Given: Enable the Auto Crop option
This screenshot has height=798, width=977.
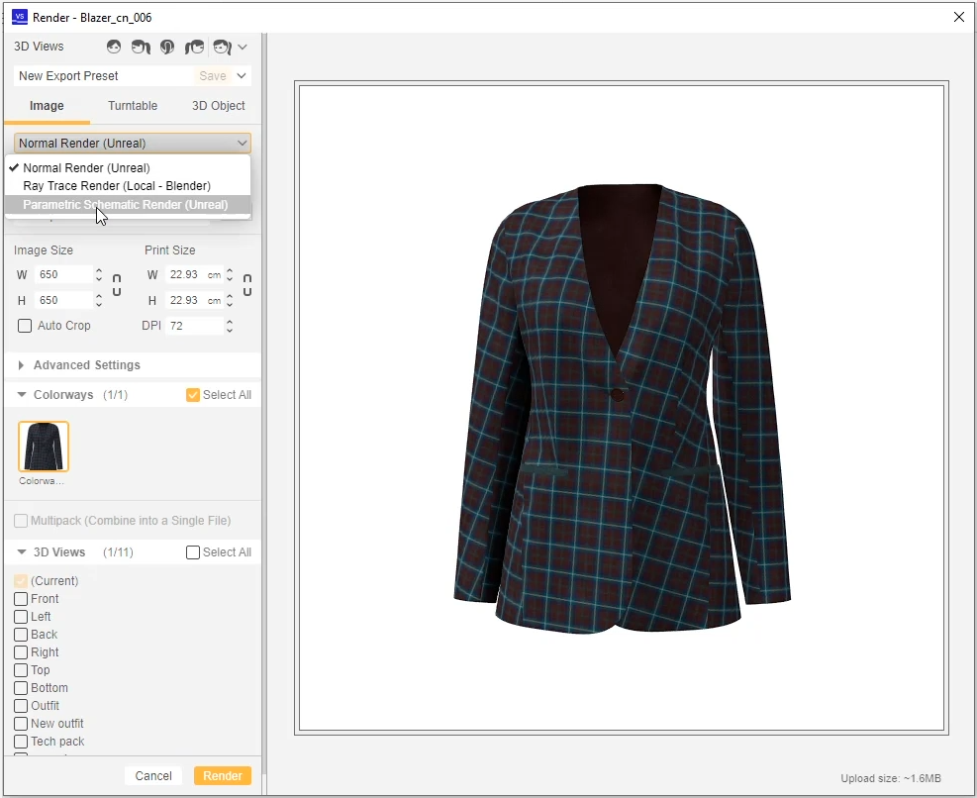Looking at the screenshot, I should [x=23, y=326].
